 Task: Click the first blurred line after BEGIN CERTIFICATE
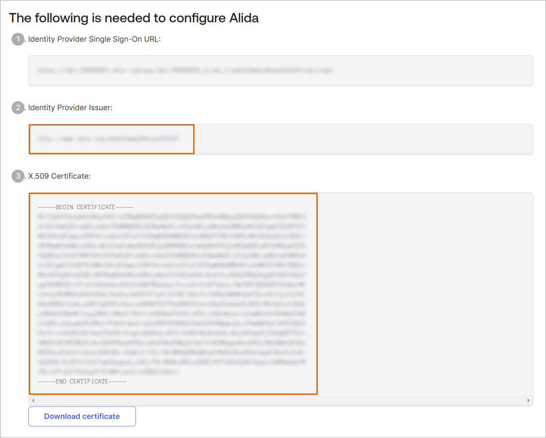pos(173,216)
